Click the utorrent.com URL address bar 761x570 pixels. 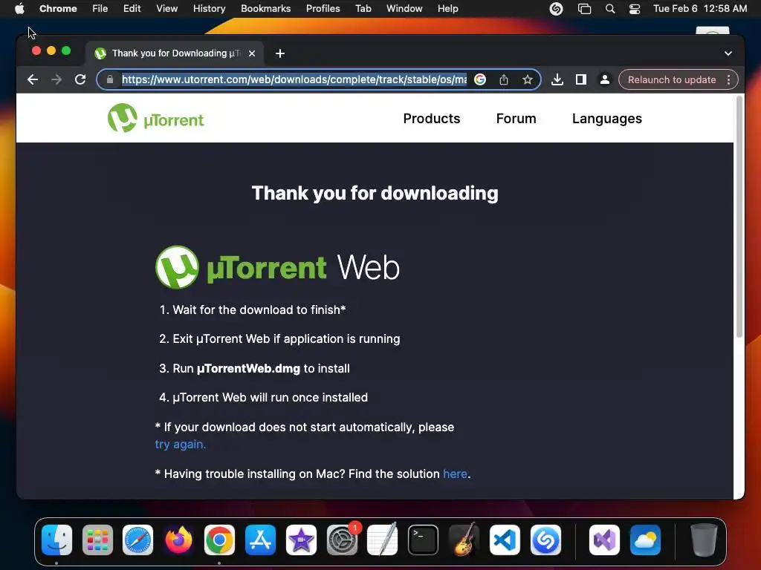(294, 79)
